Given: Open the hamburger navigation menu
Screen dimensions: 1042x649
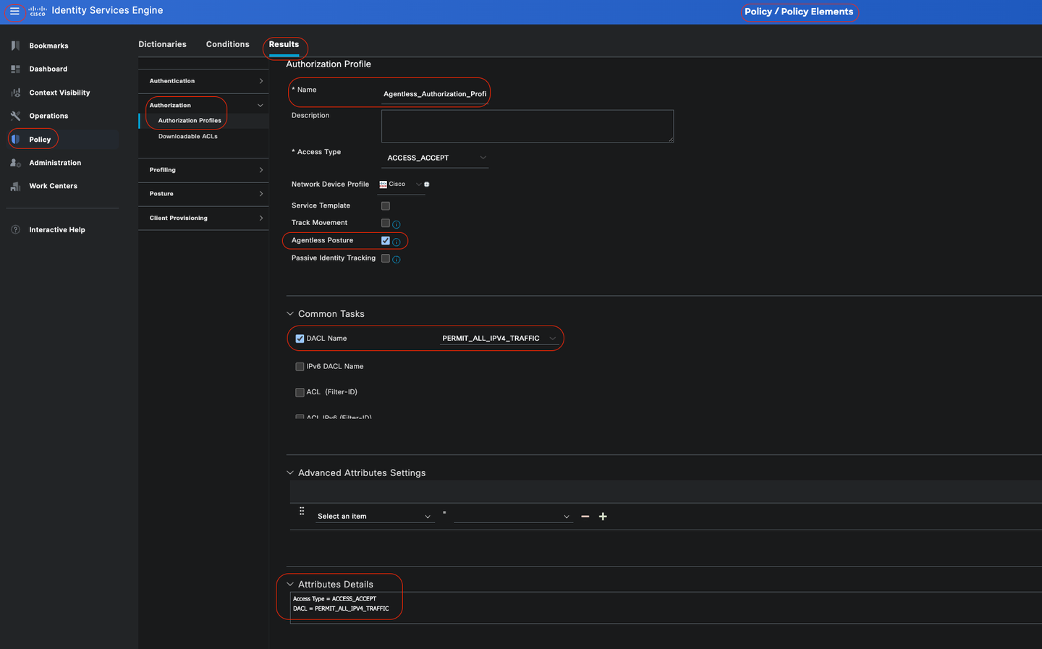Looking at the screenshot, I should (14, 11).
